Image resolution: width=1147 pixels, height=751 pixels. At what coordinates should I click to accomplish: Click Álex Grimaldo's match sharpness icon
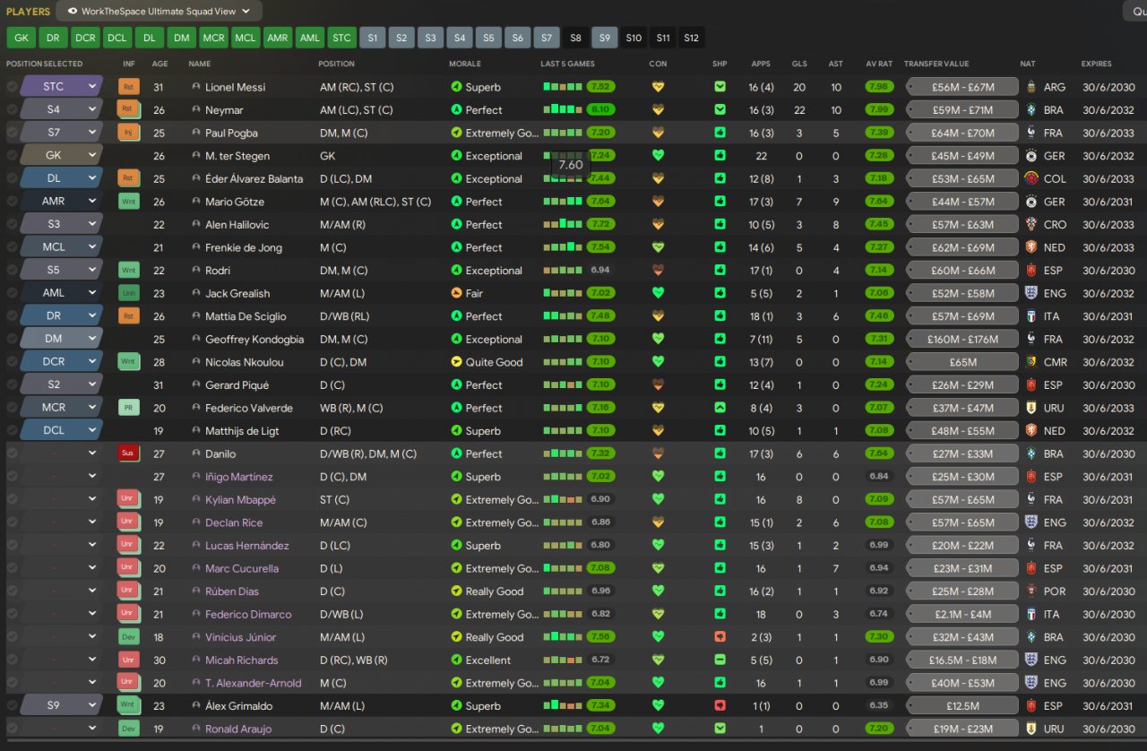[720, 706]
